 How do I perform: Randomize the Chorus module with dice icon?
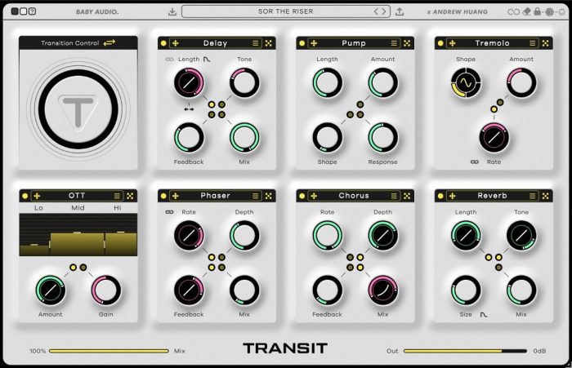(407, 196)
